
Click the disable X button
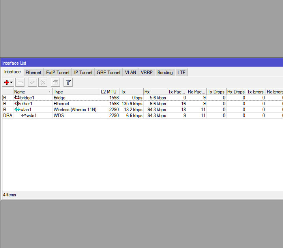(x=43, y=82)
